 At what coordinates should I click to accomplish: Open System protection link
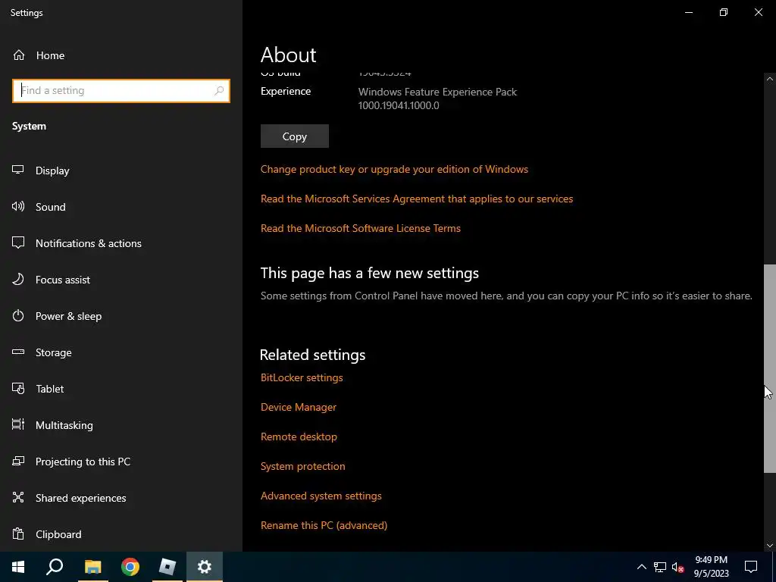click(303, 466)
